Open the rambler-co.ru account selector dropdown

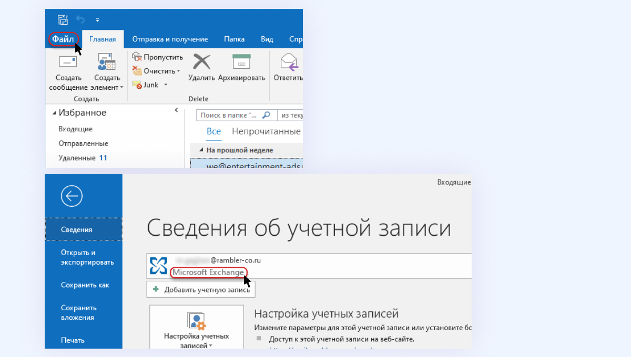(309, 266)
